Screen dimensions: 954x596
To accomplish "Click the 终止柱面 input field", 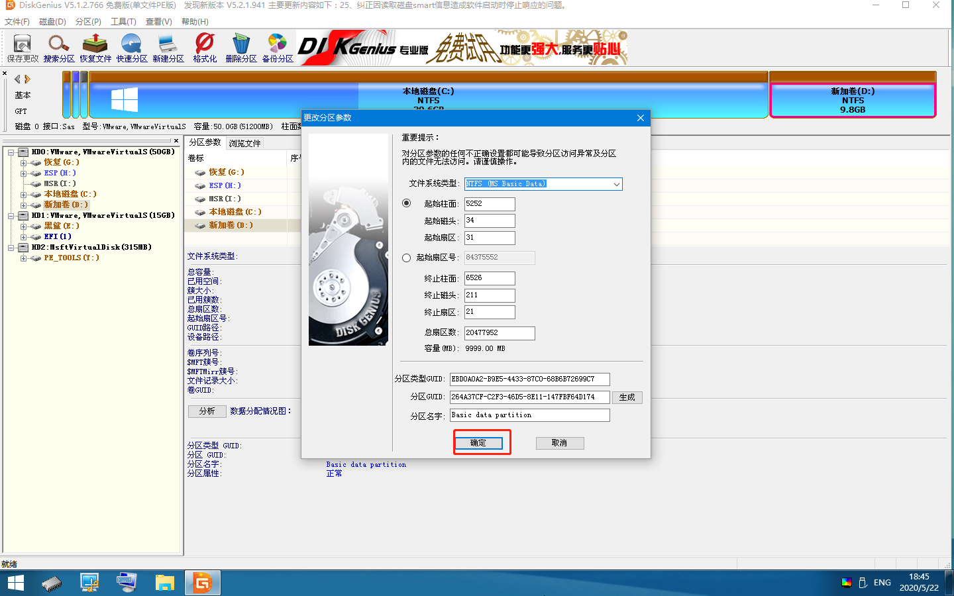I will [490, 278].
